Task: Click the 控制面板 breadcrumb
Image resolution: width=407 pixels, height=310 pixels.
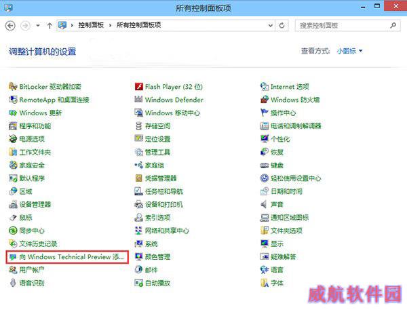Action: tap(91, 25)
